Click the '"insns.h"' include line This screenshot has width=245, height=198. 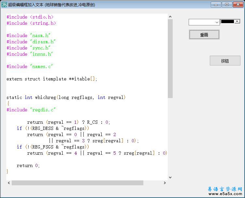pos(30,54)
